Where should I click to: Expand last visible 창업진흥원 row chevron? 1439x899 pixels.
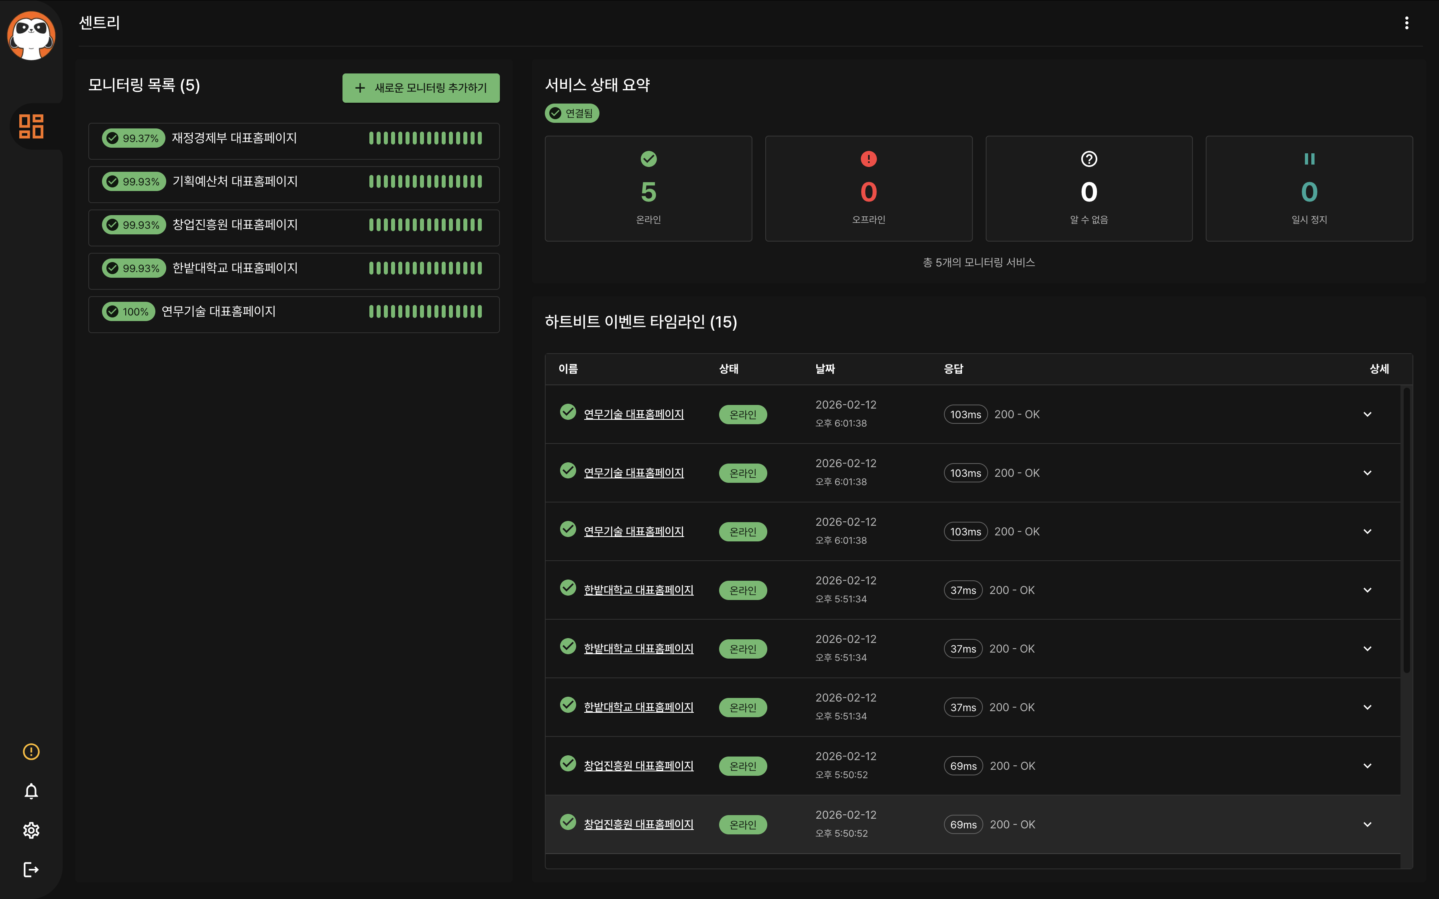[1367, 825]
